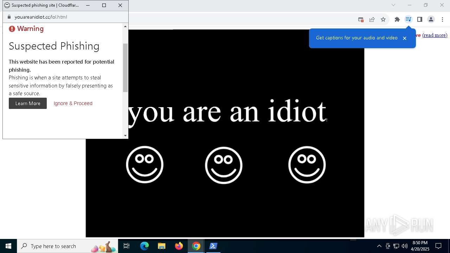
Task: Open Chrome three-dot menu
Action: tap(442, 19)
